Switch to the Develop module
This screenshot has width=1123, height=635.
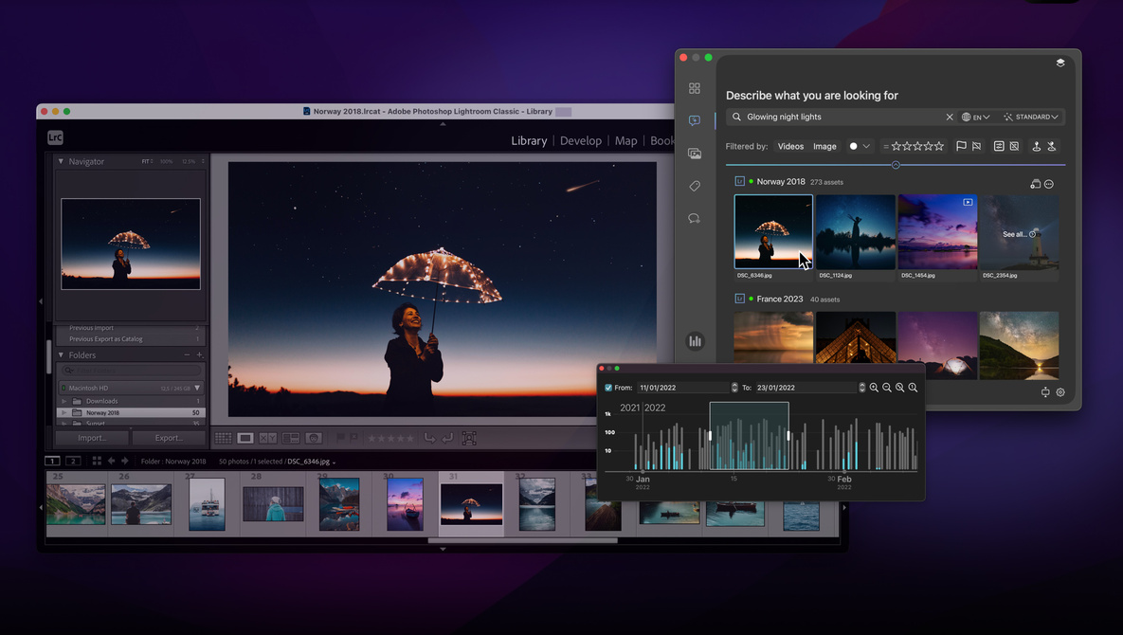point(581,141)
